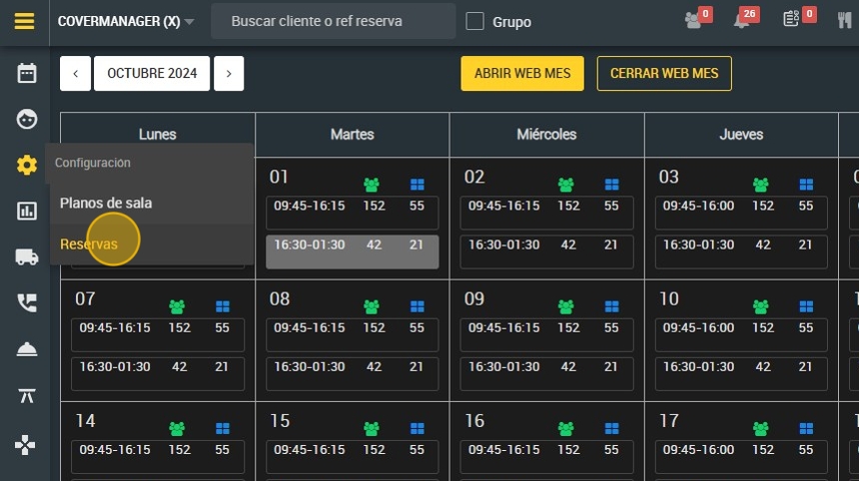Click the CERRAR WEB MES button

(664, 73)
